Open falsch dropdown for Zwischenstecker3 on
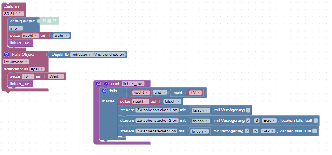The width and height of the screenshot is (332, 155). (199, 132)
